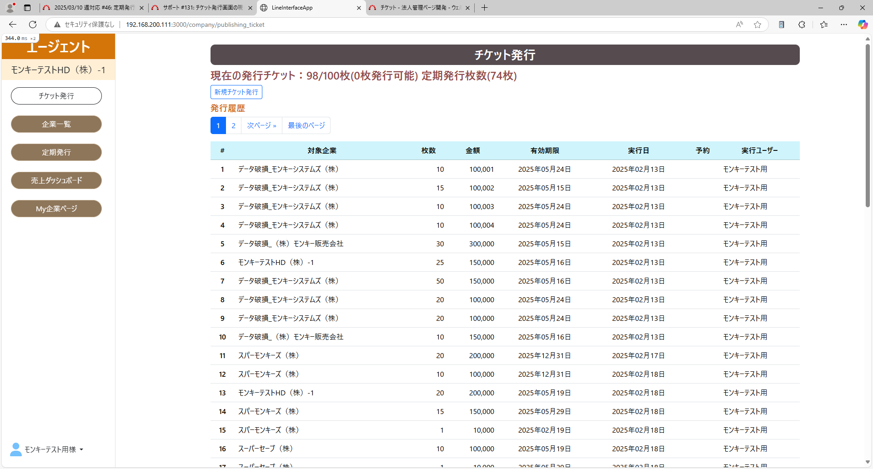873x469 pixels.
Task: Click the company name in row 10
Action: click(291, 337)
